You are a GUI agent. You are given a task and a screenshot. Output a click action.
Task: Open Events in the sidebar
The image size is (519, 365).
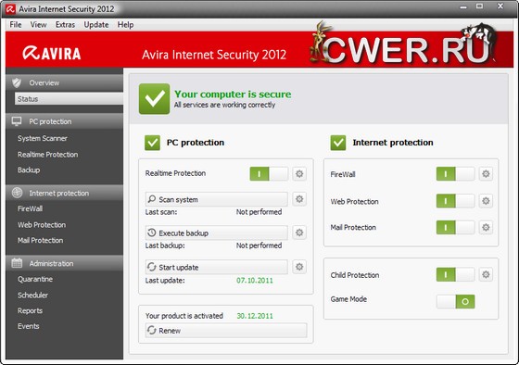coord(29,326)
